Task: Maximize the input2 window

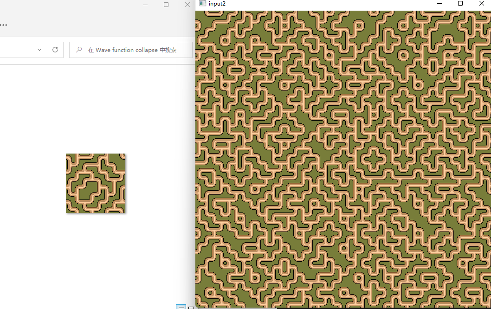Action: click(x=460, y=4)
